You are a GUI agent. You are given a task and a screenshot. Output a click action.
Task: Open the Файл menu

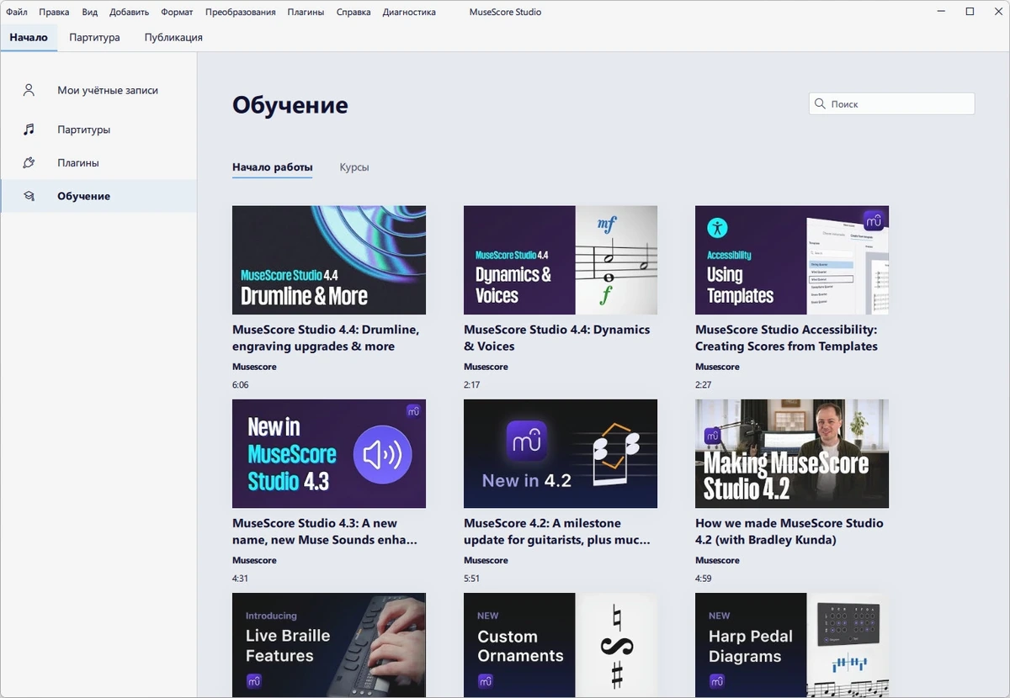click(x=17, y=13)
